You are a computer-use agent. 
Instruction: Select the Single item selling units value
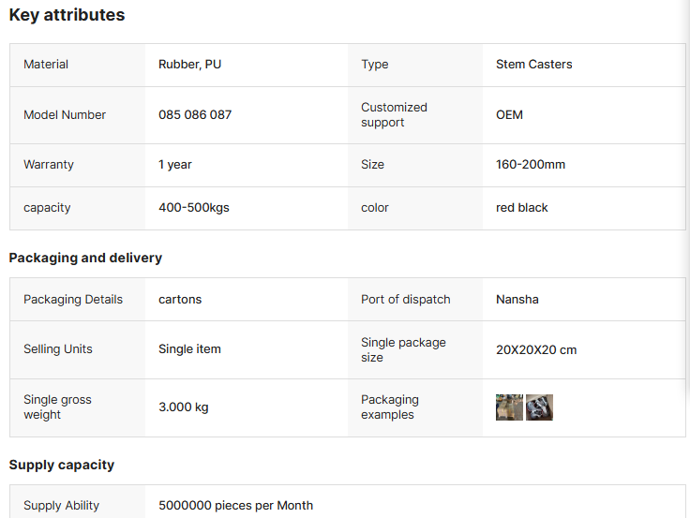coord(189,349)
